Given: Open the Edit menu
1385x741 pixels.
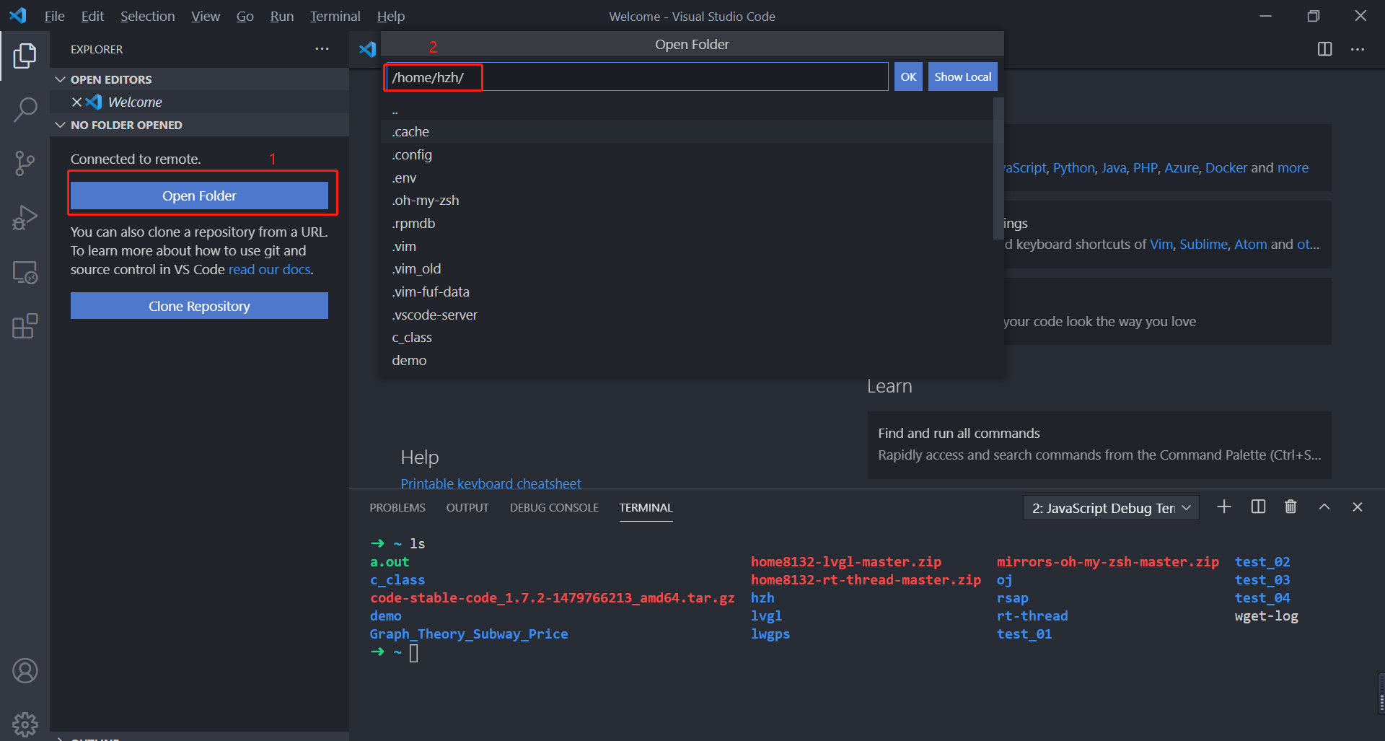Looking at the screenshot, I should [92, 16].
